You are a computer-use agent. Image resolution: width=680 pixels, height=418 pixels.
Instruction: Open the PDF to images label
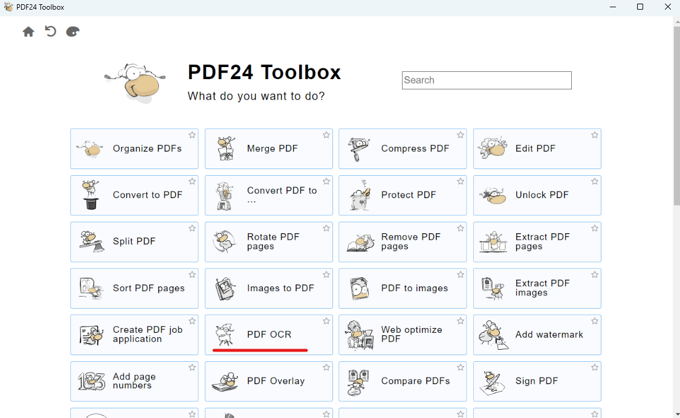(x=415, y=288)
